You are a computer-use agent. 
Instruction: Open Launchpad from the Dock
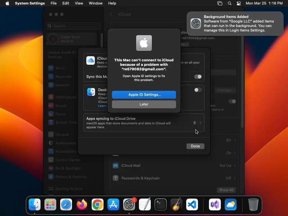[50, 204]
